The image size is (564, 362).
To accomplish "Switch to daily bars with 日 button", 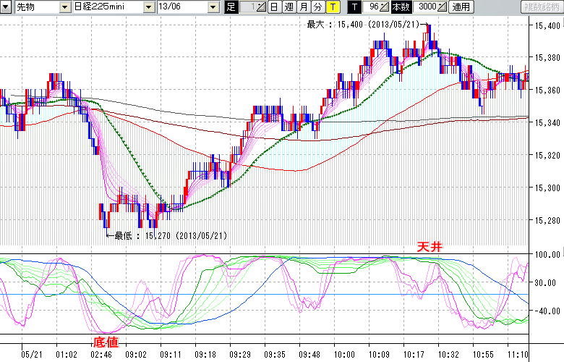I will [x=274, y=7].
